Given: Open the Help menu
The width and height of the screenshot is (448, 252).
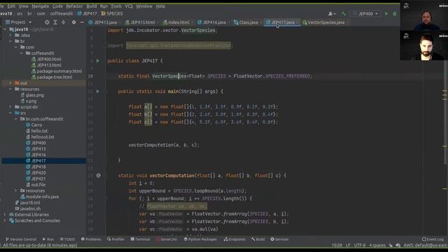Looking at the screenshot, I should tap(160, 6).
